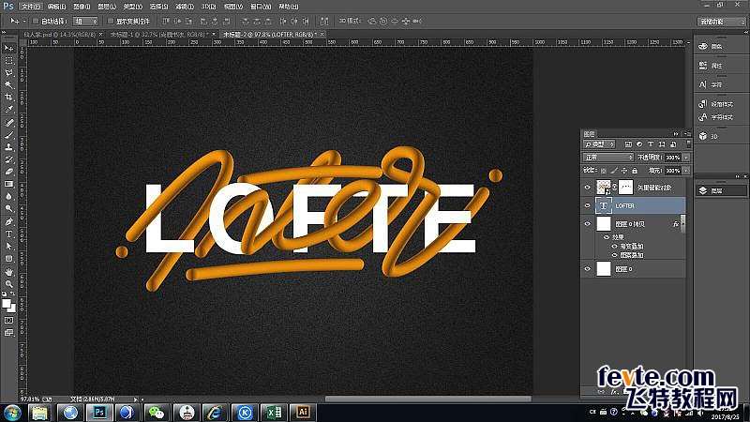This screenshot has width=750, height=422.
Task: Click the auto-align layers icon in options bar
Action: (x=324, y=21)
